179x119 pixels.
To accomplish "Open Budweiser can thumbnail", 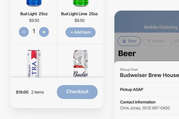I will coord(81,64).
